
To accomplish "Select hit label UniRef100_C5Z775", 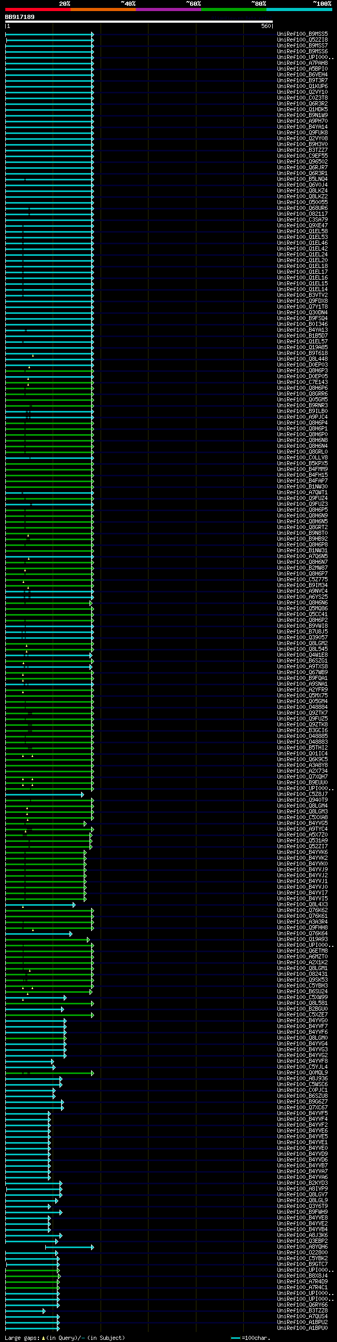I will tap(302, 580).
